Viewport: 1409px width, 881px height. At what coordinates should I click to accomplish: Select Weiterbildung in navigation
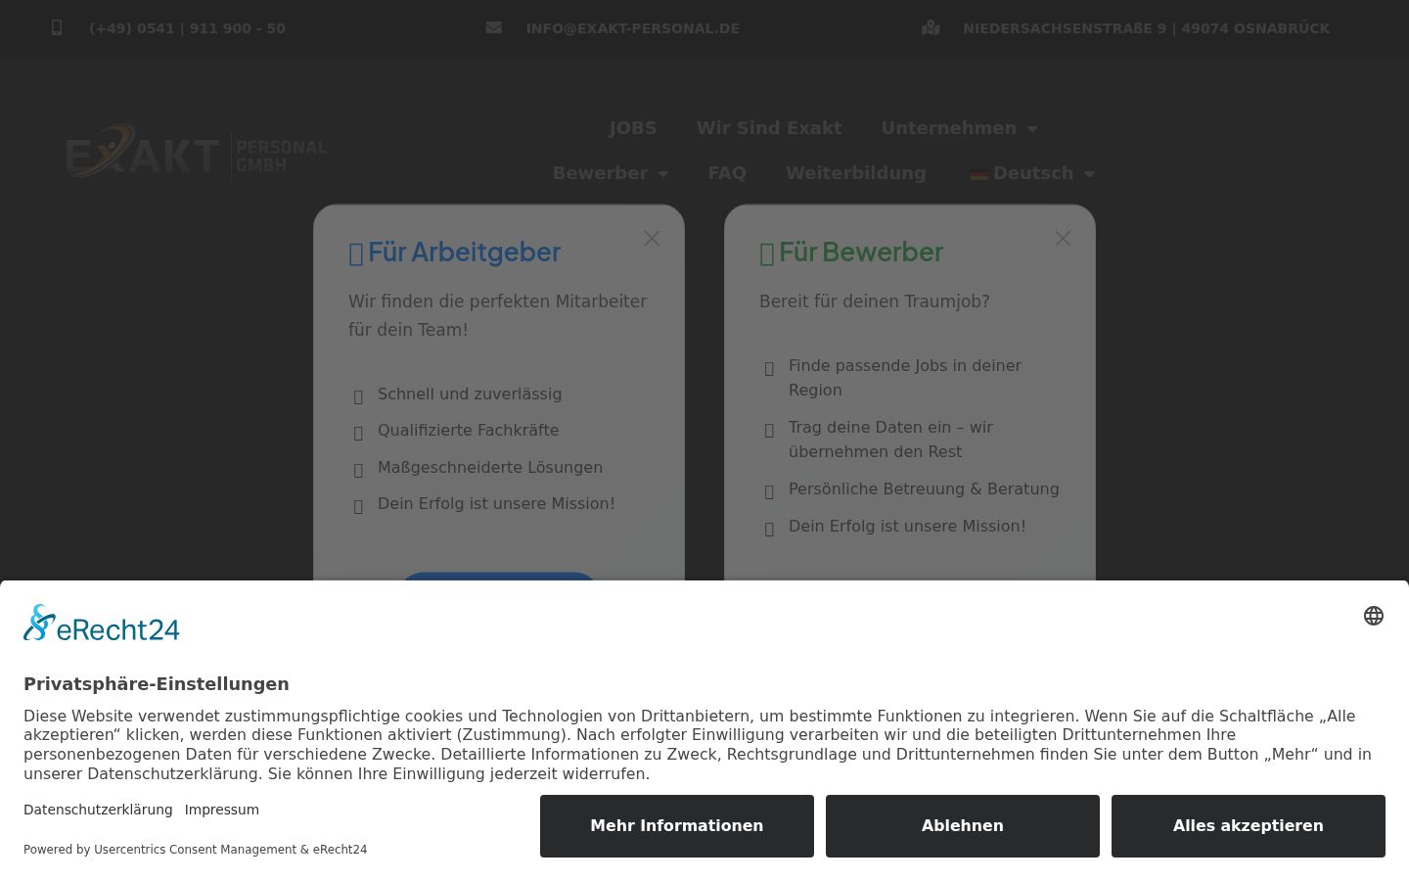click(x=856, y=173)
